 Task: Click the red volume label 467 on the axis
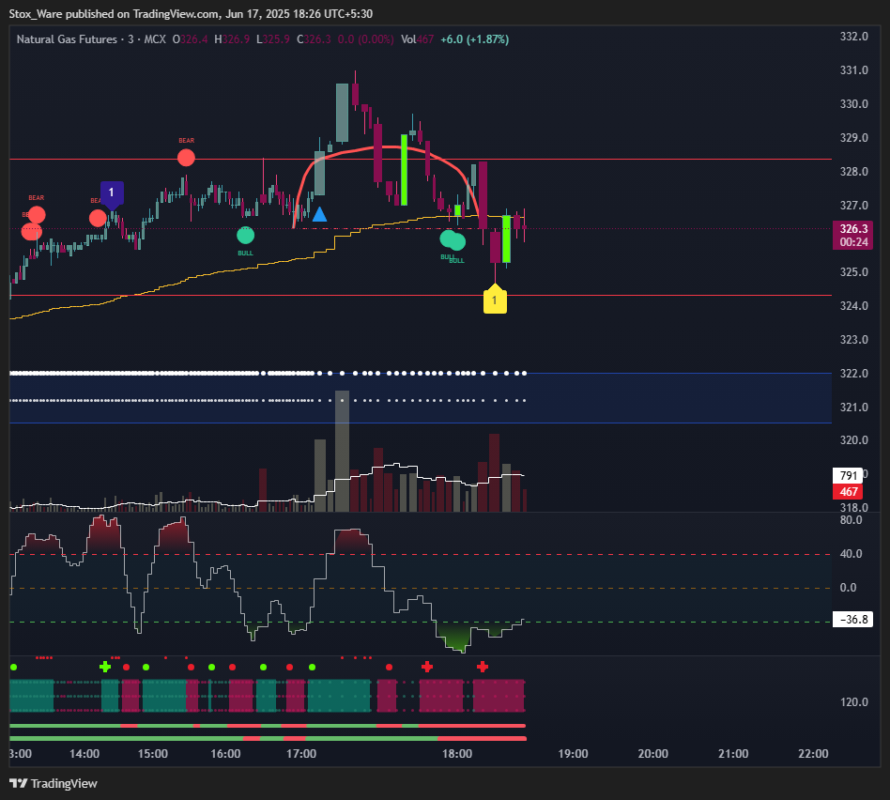pos(848,492)
